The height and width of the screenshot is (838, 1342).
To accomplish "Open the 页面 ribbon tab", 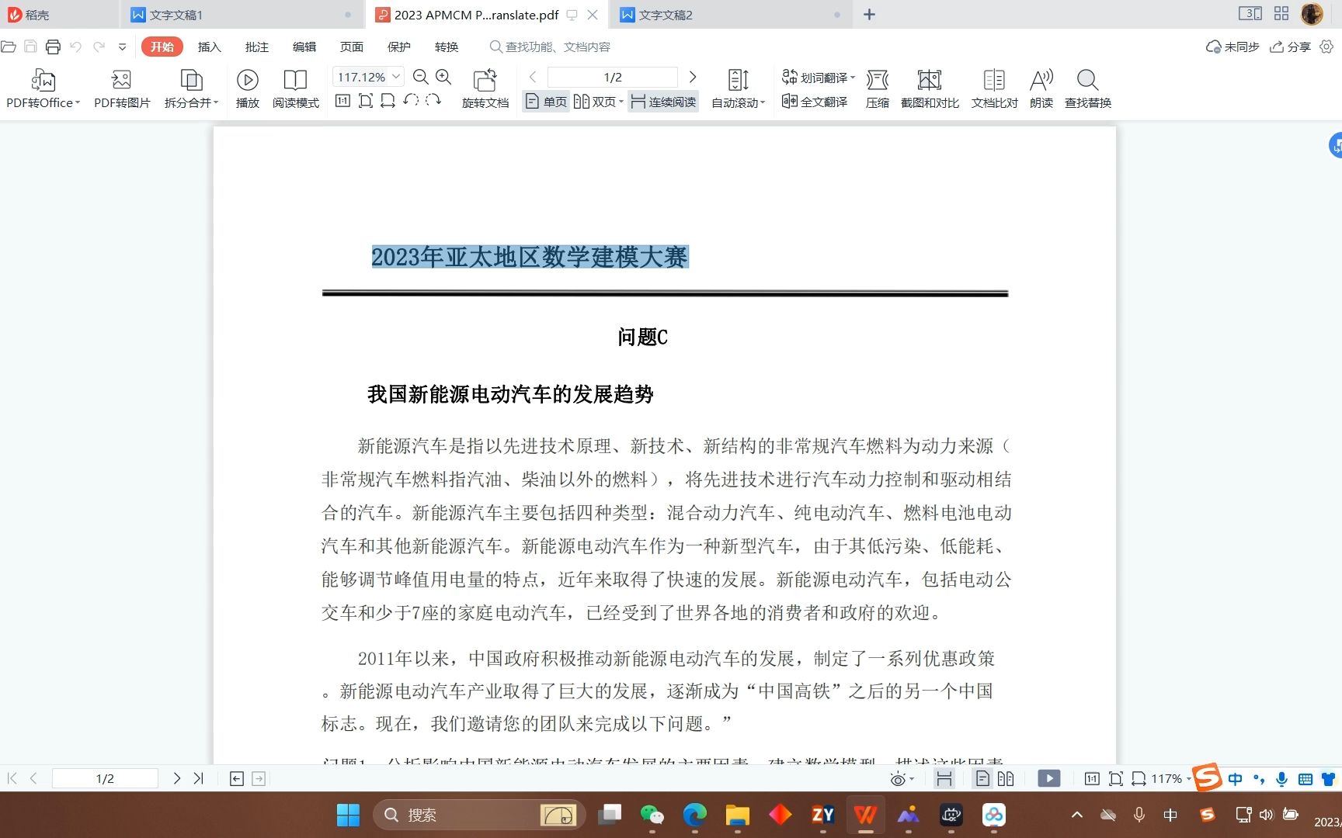I will point(351,47).
